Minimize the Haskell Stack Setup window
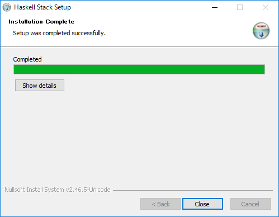 click(215, 7)
